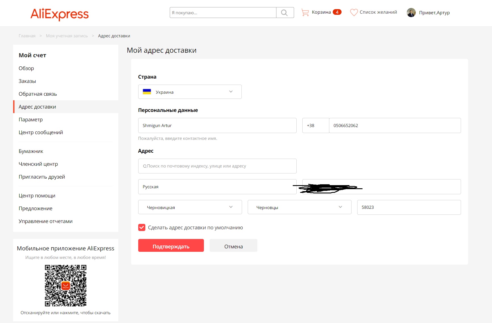Click the Отмена button

(233, 246)
